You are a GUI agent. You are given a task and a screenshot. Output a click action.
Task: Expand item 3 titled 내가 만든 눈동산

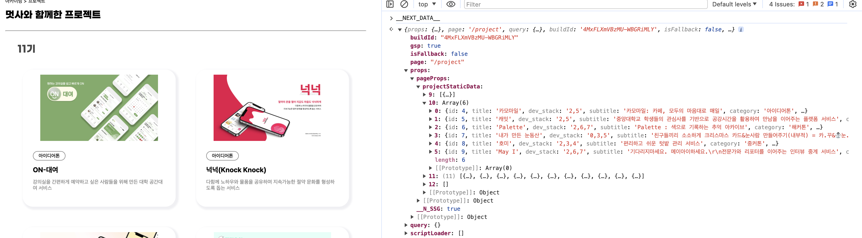pos(430,135)
